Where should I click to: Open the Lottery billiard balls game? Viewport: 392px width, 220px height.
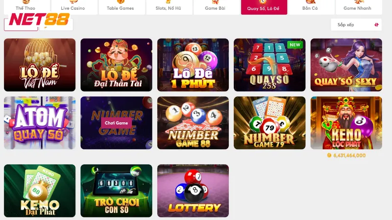193,191
